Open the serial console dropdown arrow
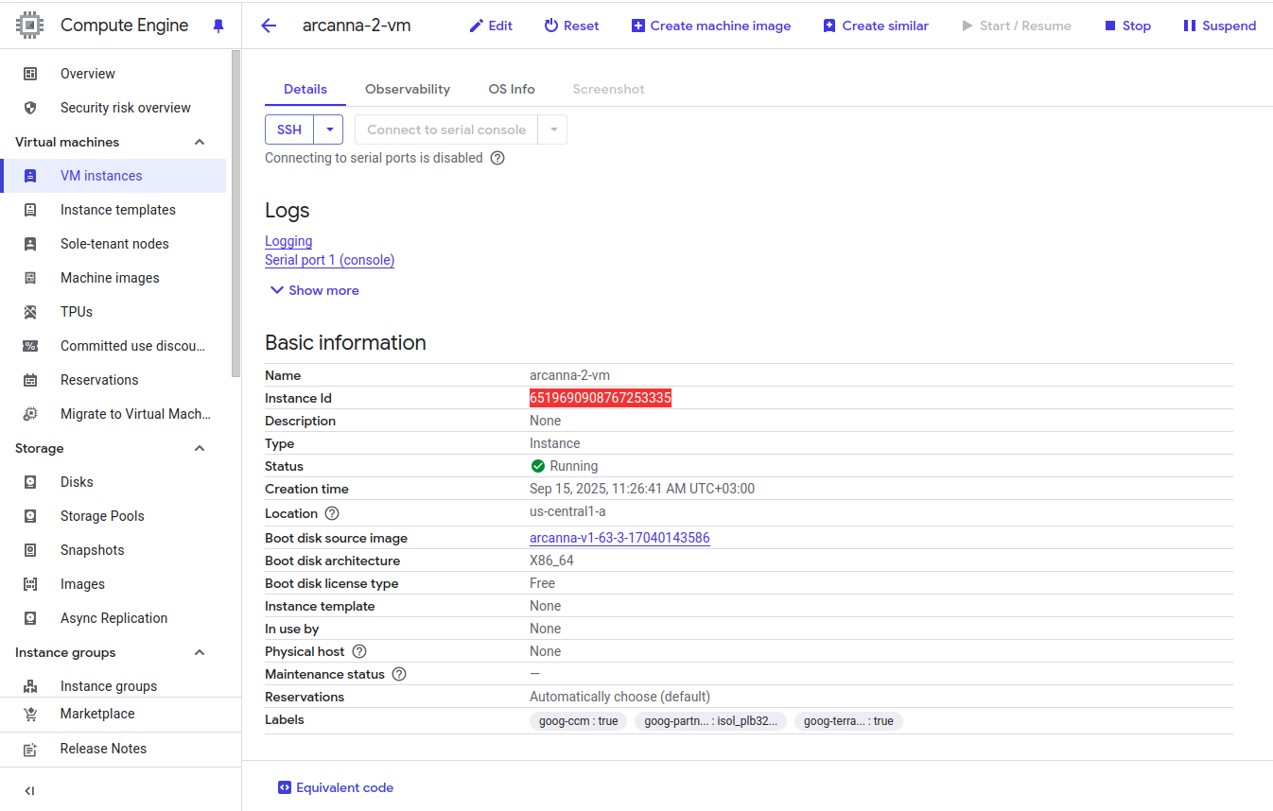 coord(553,129)
